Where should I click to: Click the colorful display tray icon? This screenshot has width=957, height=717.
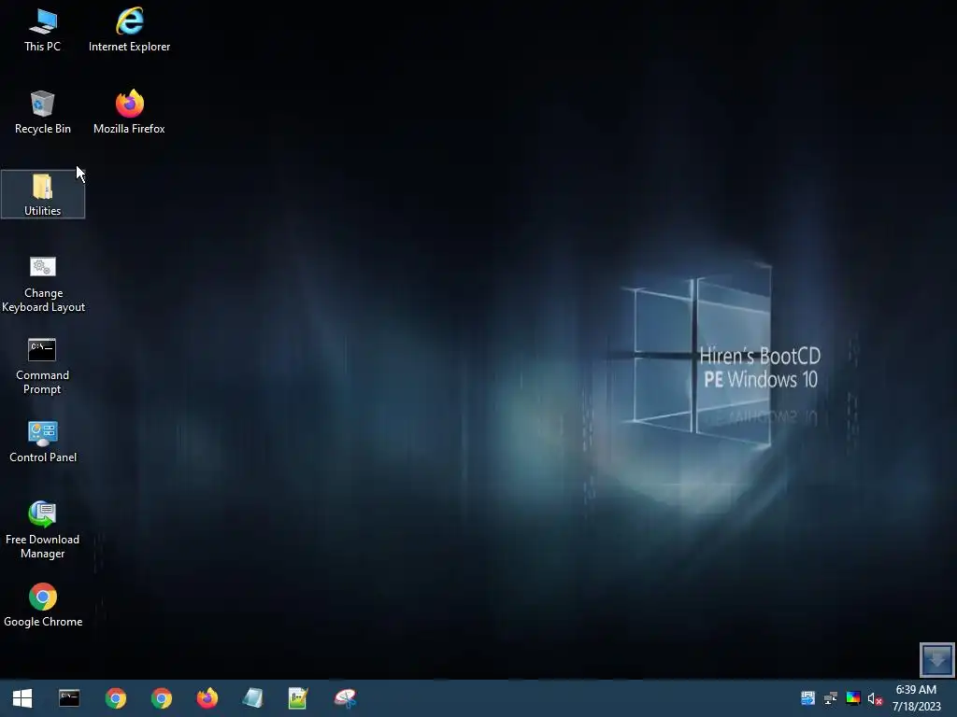click(x=853, y=698)
